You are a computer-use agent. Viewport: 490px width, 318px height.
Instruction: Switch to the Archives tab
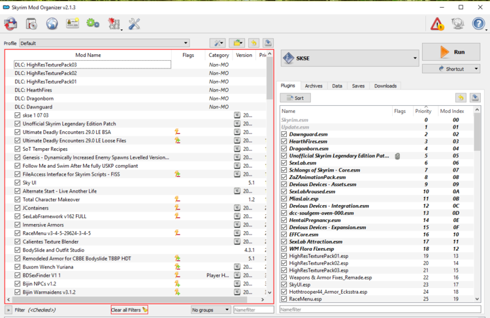pyautogui.click(x=314, y=86)
